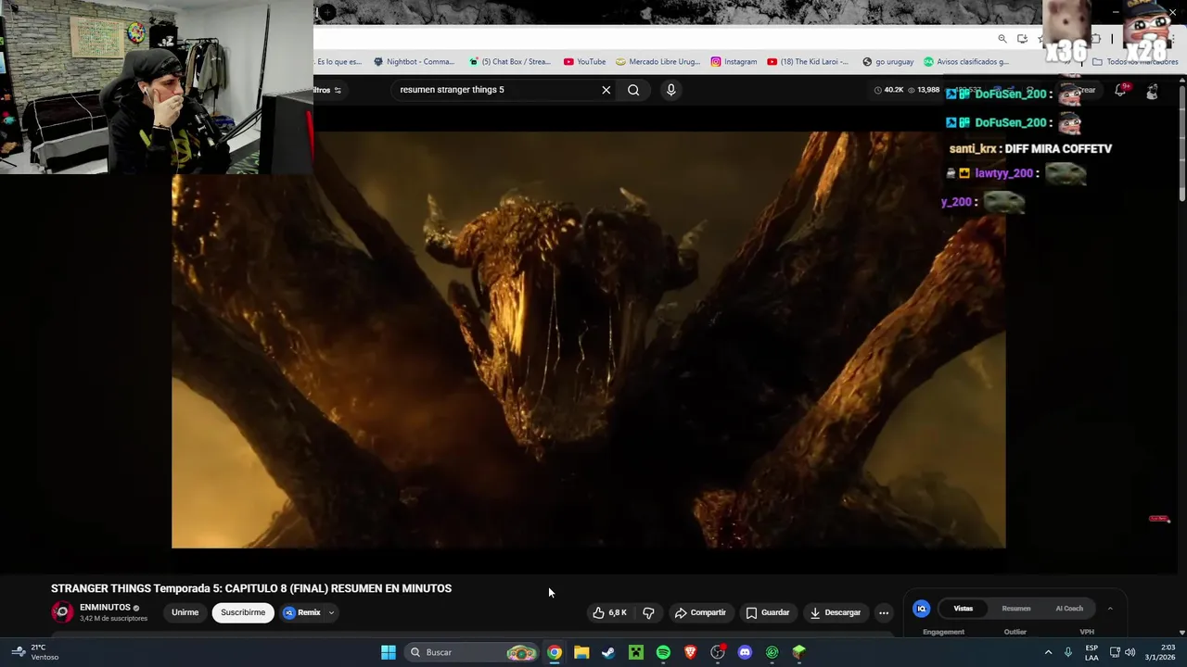Open the volume tray icon
Screen dimensions: 1187x667
(x=1130, y=652)
